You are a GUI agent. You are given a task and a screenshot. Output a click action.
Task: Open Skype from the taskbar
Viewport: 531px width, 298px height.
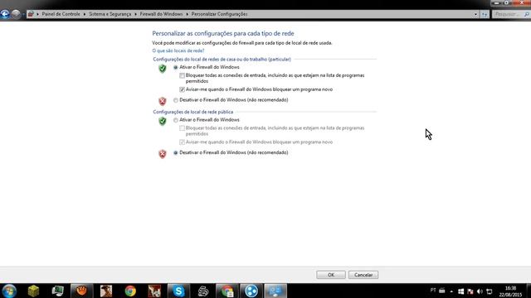178,291
